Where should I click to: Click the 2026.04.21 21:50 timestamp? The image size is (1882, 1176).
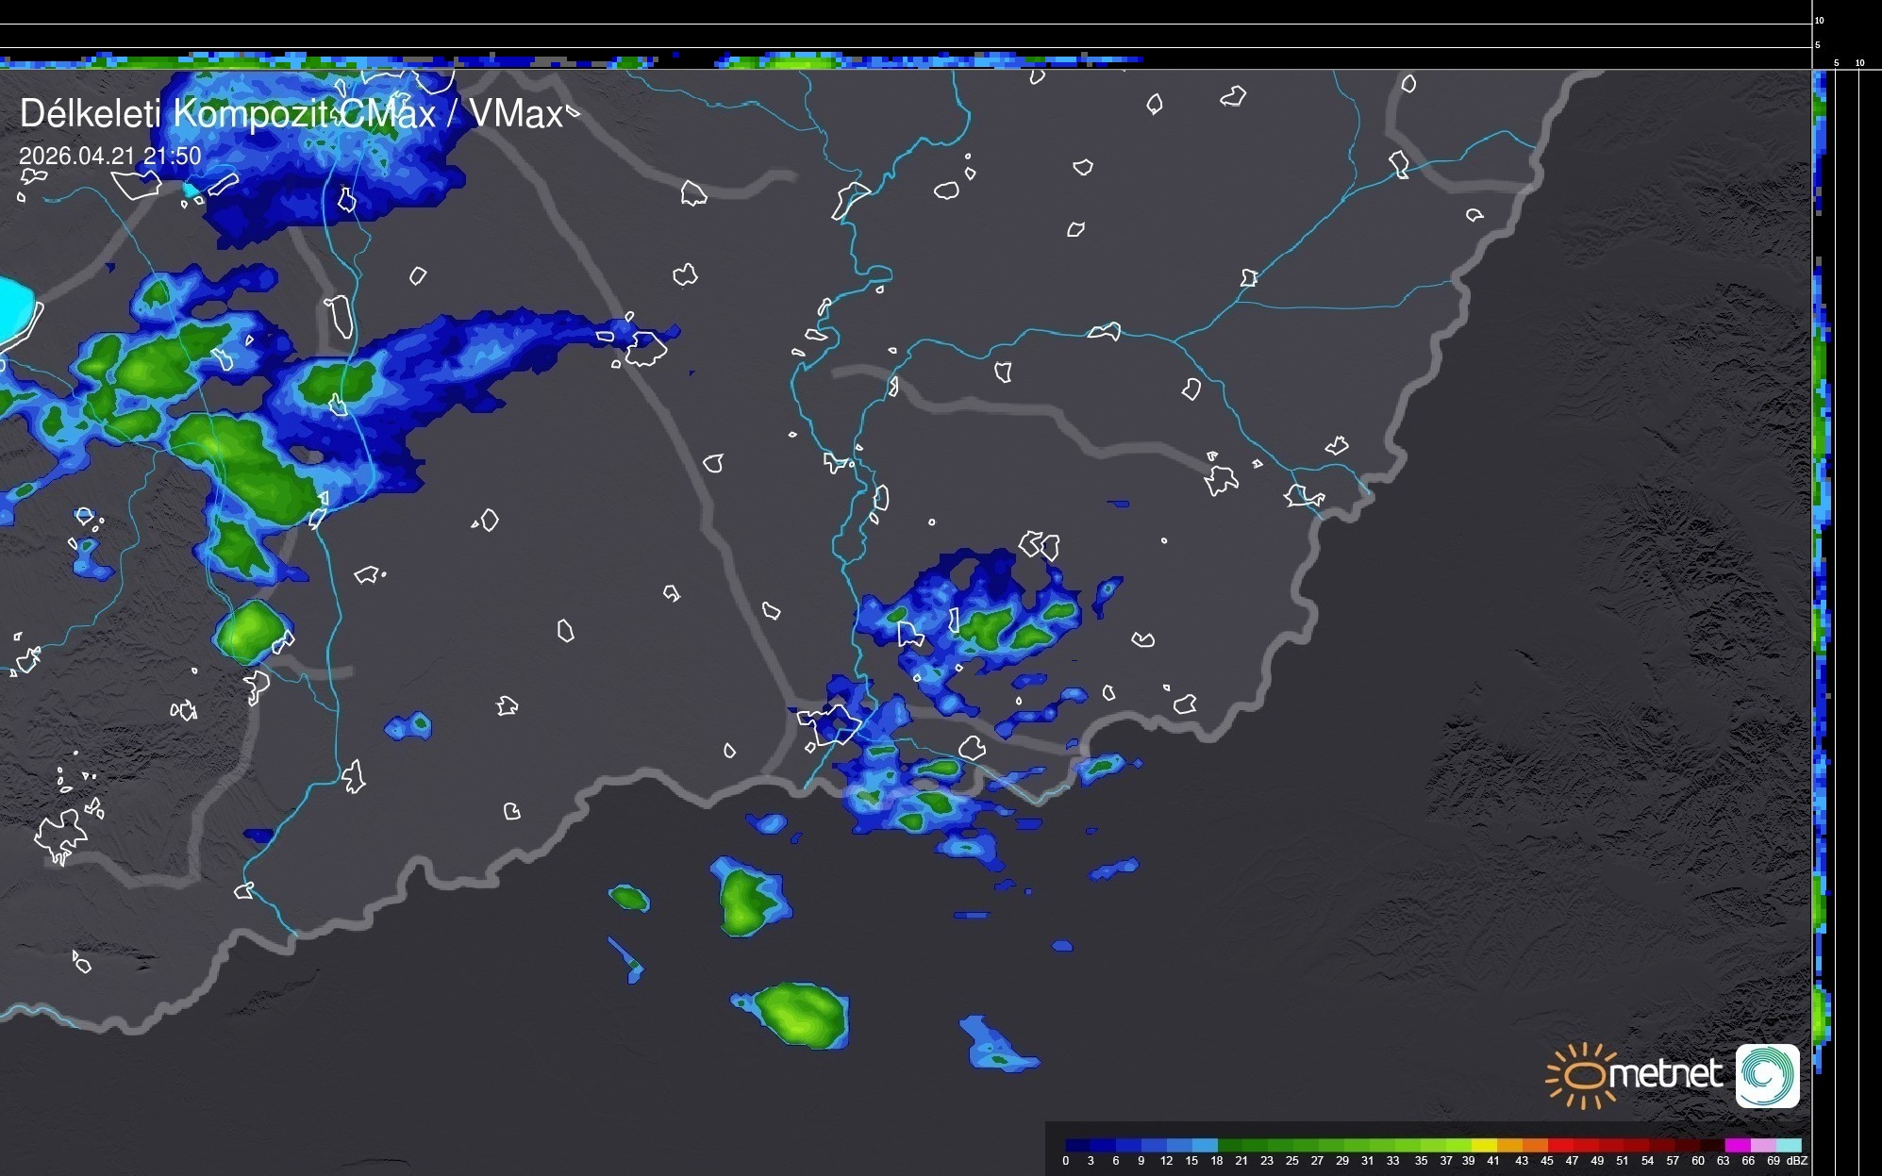pyautogui.click(x=110, y=156)
